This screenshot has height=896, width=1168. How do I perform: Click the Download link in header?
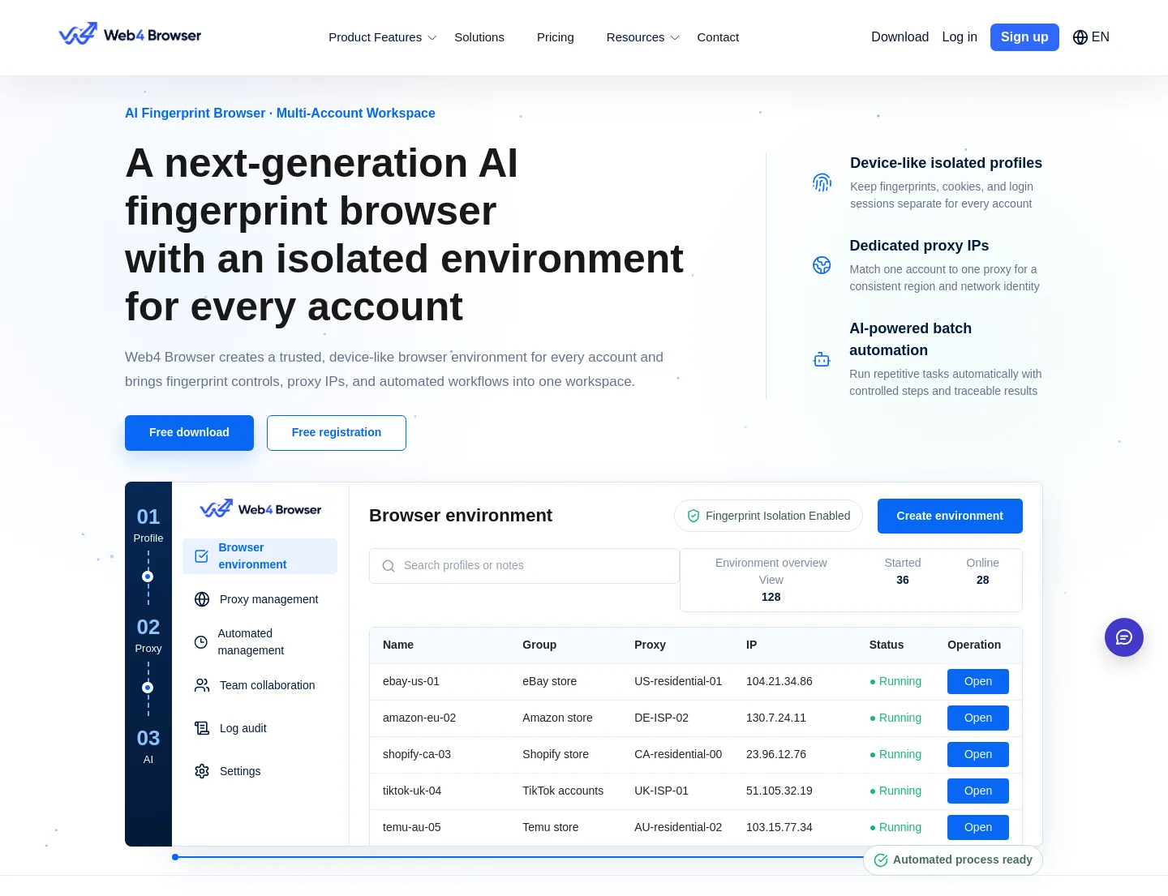pos(900,37)
